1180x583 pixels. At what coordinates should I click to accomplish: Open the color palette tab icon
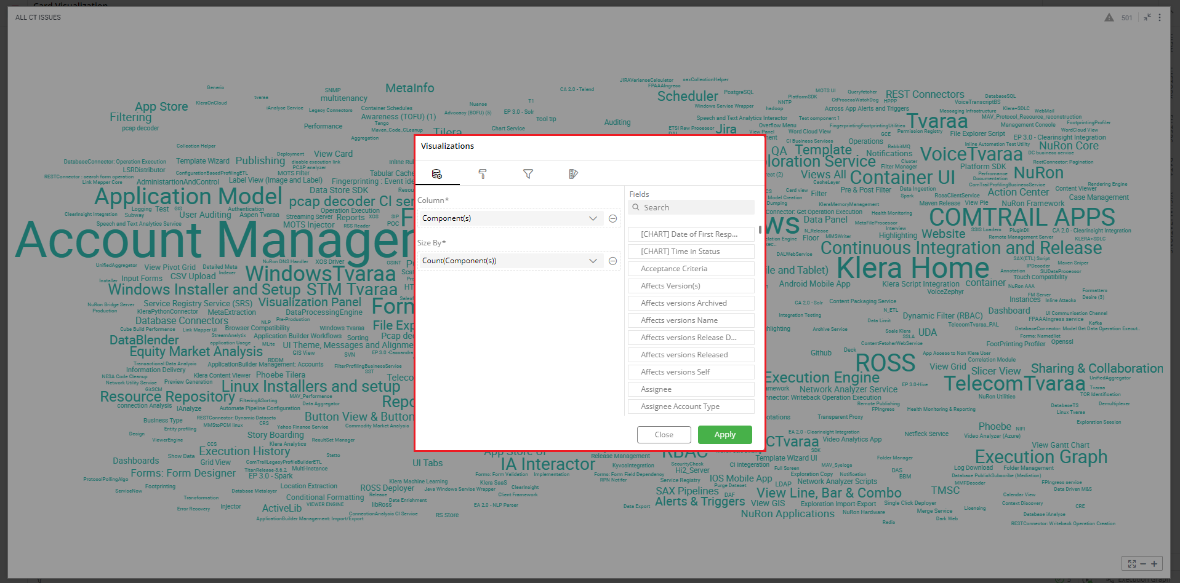coord(573,174)
